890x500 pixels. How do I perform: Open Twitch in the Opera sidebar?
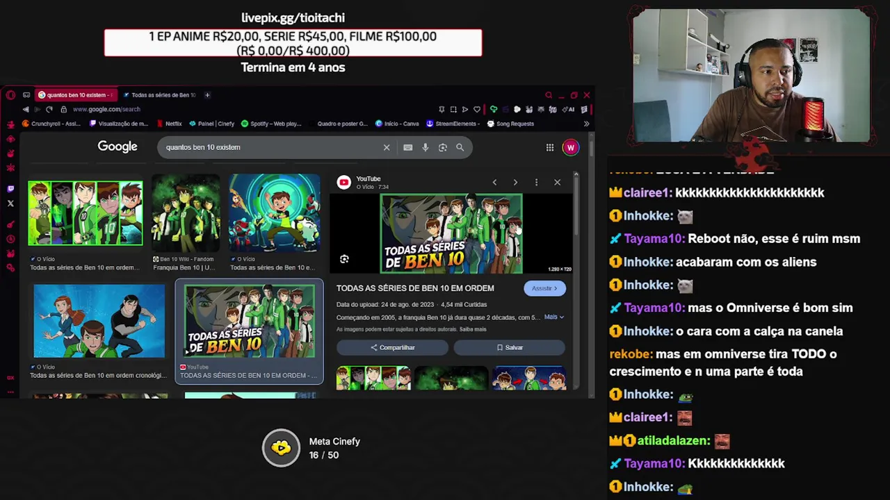10,189
